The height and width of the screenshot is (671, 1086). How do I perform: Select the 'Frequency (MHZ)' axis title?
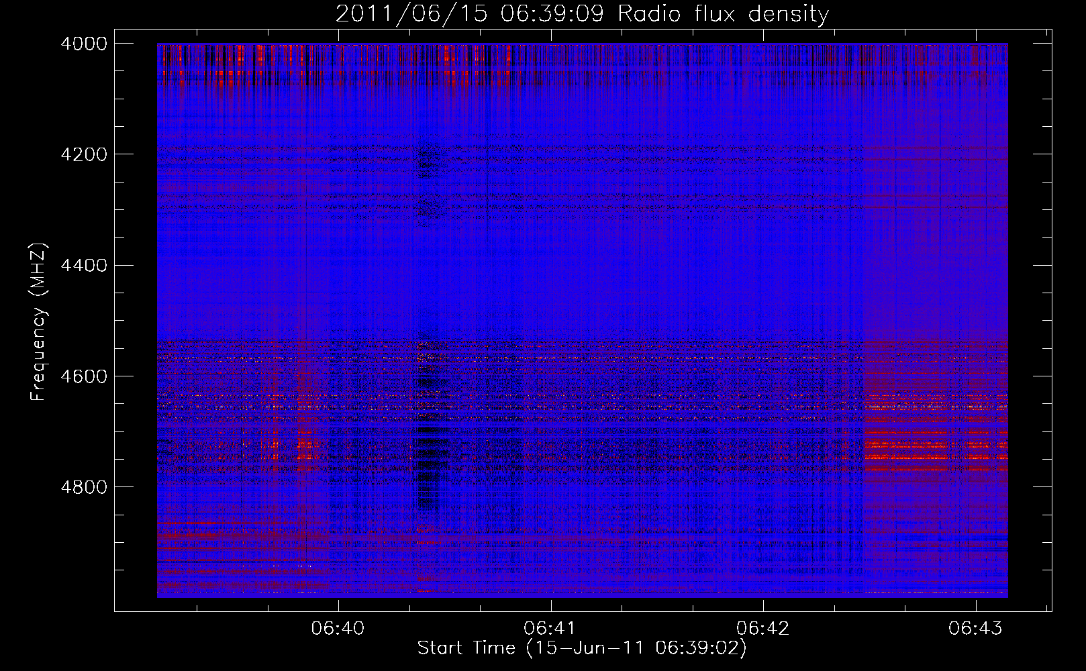[x=39, y=322]
